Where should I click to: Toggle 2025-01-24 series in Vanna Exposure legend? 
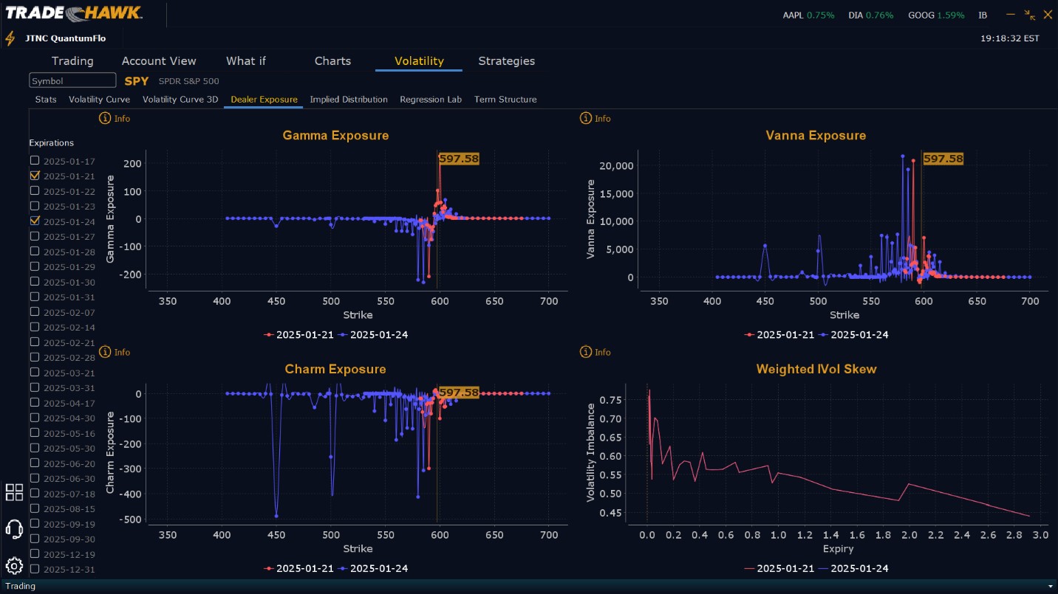click(854, 335)
